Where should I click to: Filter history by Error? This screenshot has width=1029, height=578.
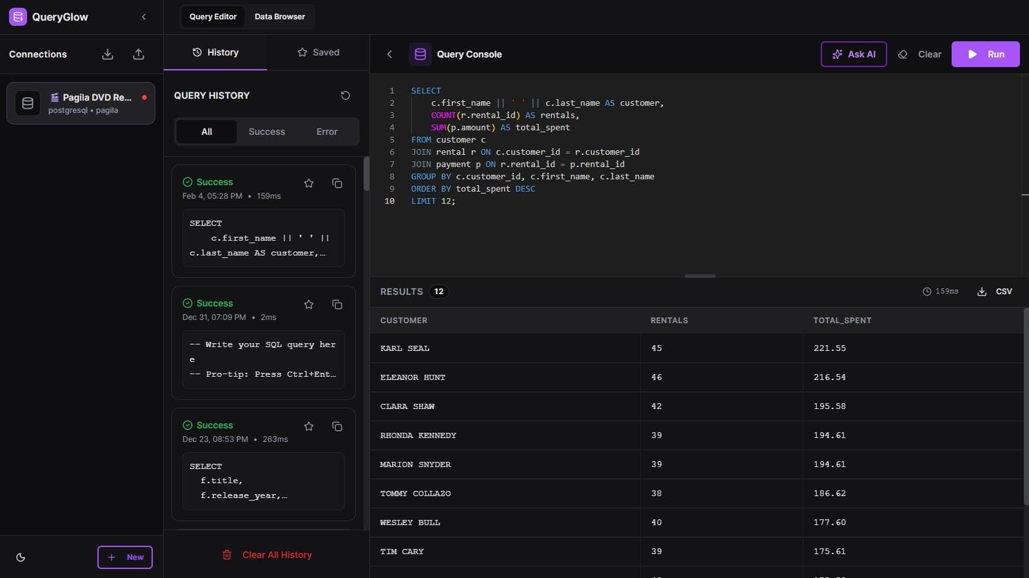(327, 132)
